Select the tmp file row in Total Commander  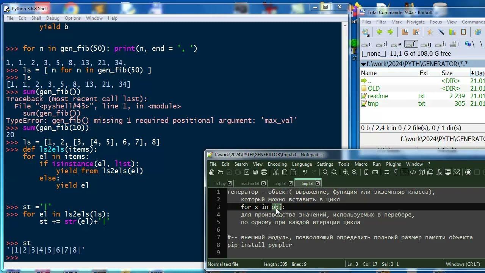[423, 104]
